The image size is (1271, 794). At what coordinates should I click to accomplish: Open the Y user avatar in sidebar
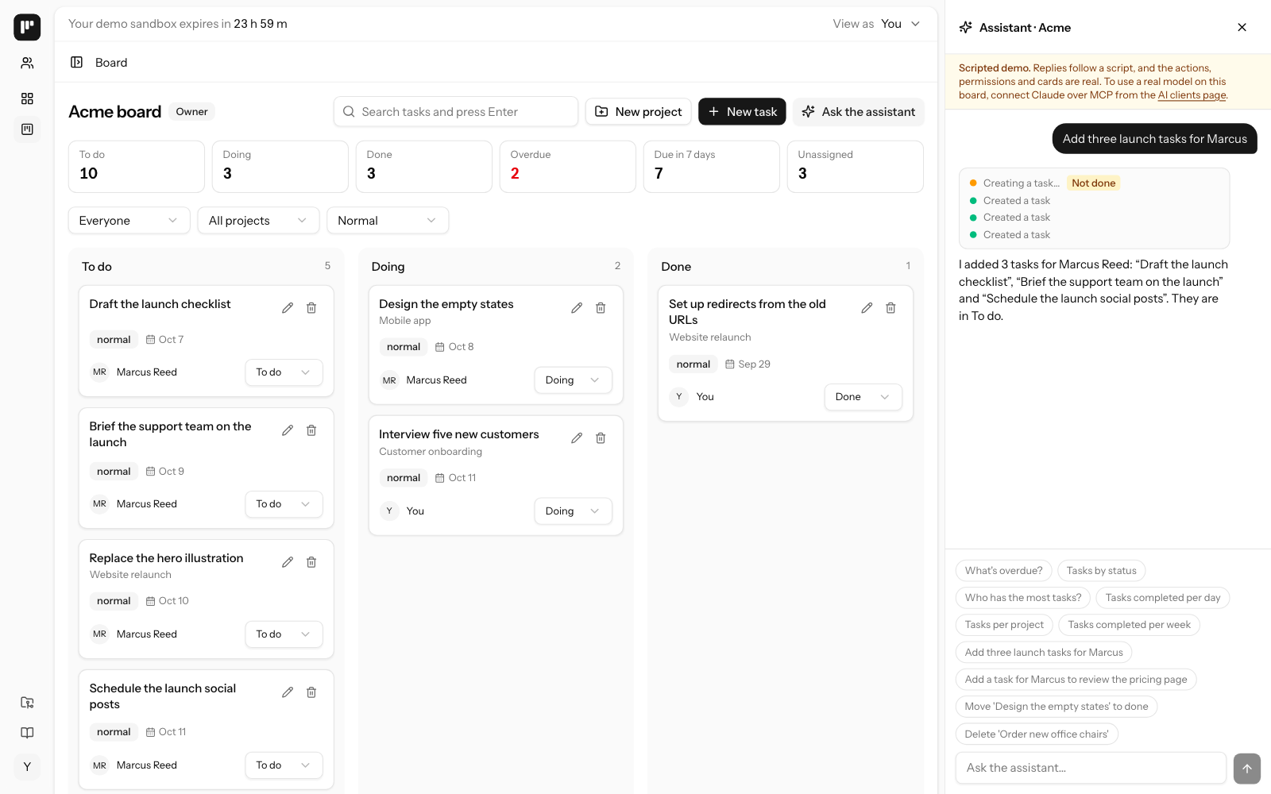(27, 767)
